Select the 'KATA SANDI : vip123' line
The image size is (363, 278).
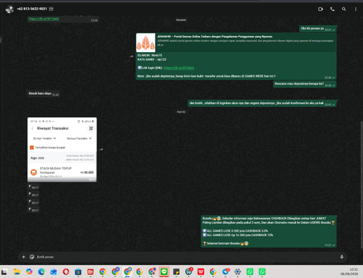(152, 59)
